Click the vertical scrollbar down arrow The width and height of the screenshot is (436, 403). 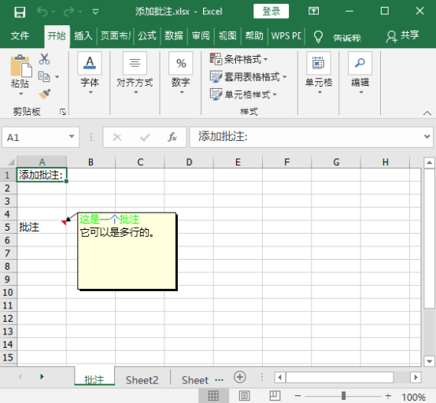430,361
